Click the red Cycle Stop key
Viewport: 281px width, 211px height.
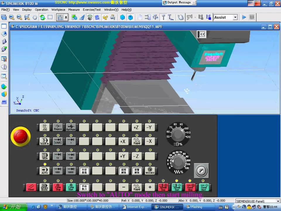pyautogui.click(x=58, y=187)
